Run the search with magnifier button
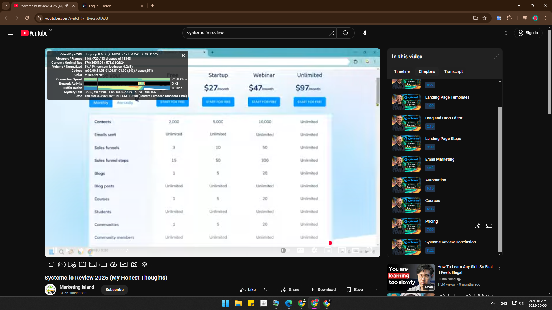The image size is (552, 310). pos(346,33)
